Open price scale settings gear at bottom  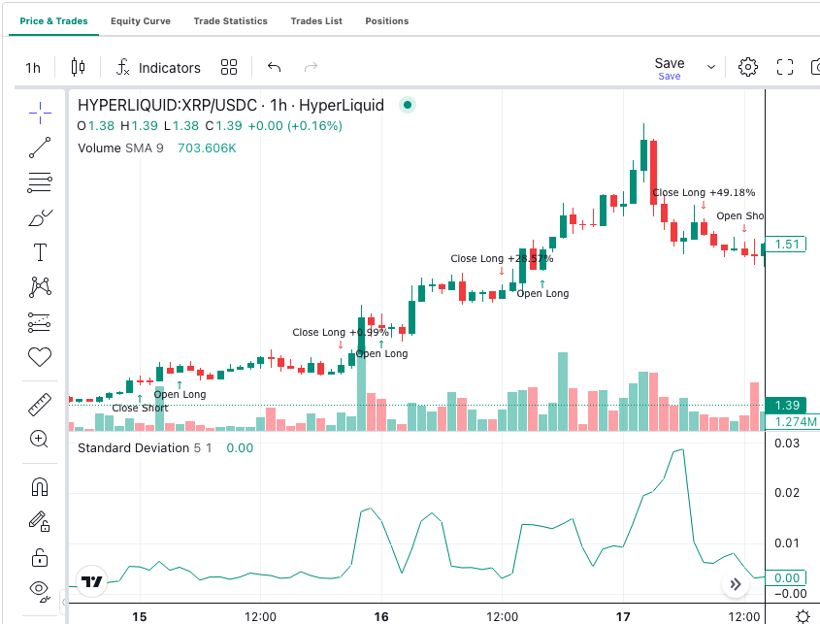click(803, 616)
